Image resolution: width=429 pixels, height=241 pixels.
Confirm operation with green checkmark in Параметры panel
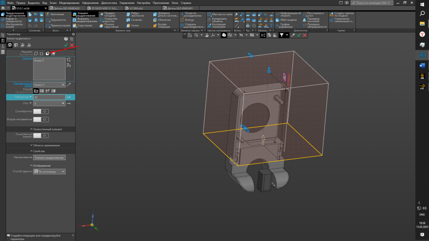pyautogui.click(x=66, y=45)
